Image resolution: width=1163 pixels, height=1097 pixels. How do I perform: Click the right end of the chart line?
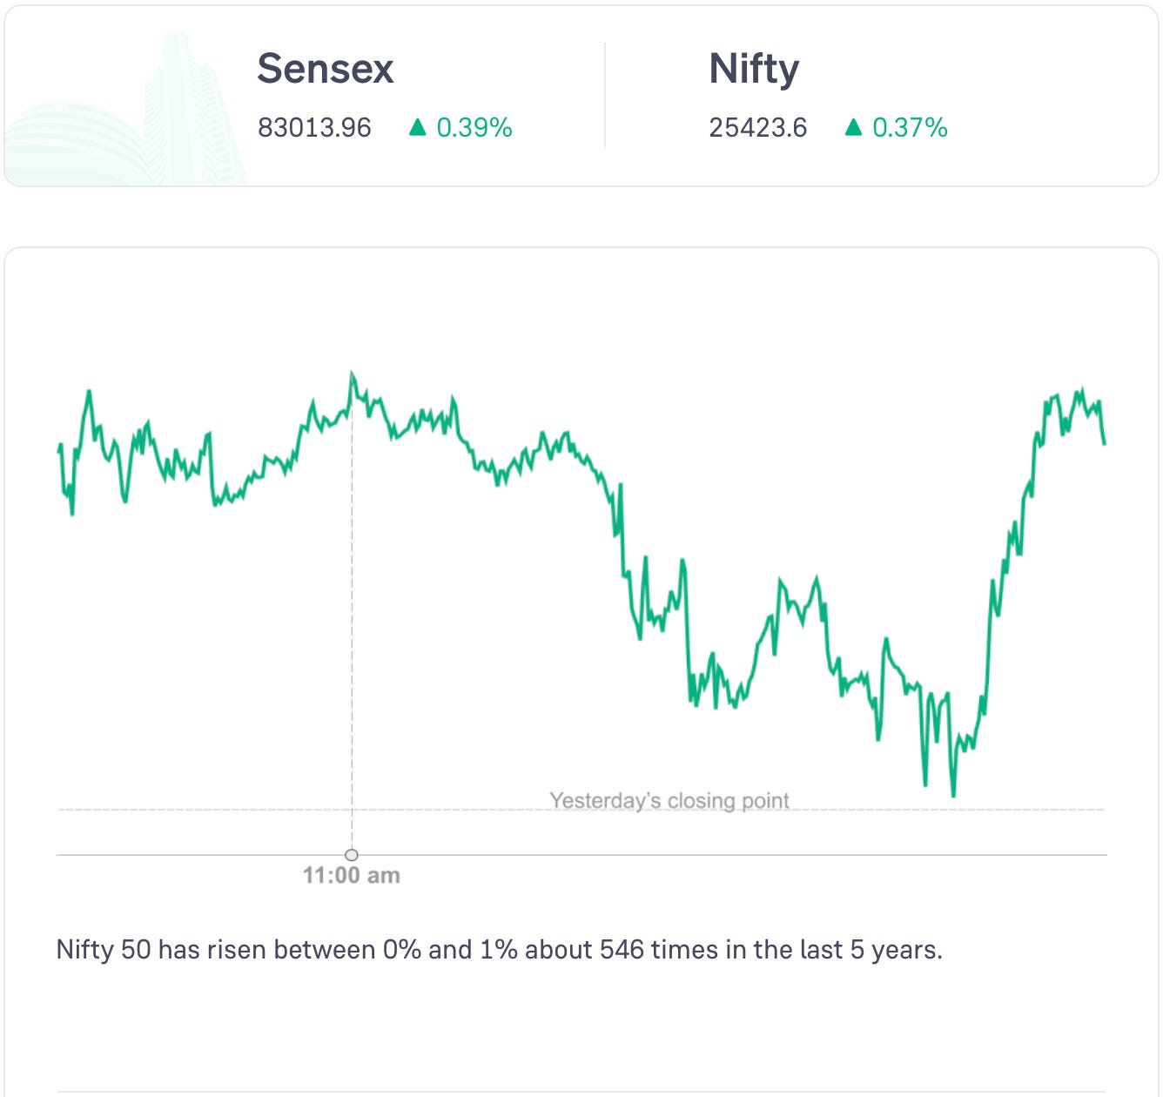(1105, 444)
